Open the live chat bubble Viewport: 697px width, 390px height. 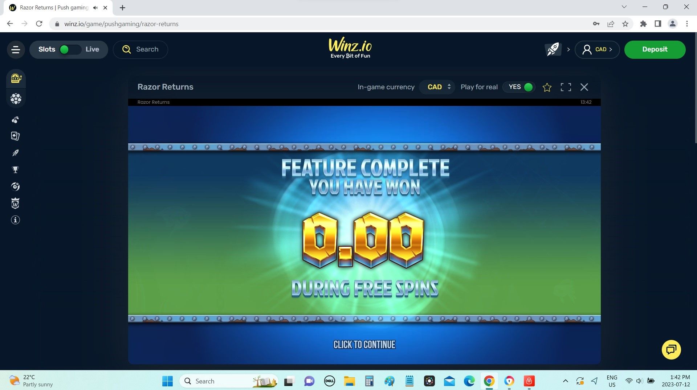tap(671, 350)
